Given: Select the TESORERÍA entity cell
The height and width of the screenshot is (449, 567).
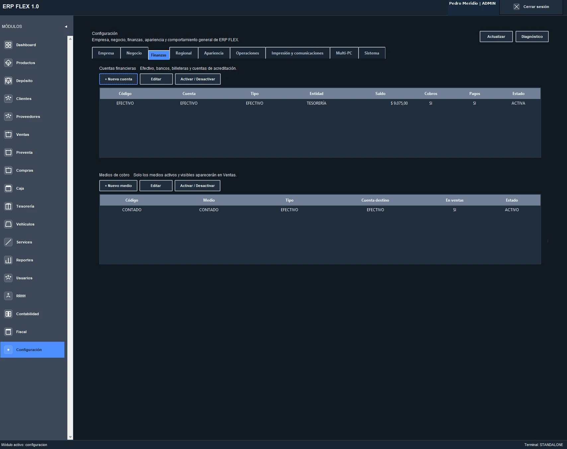Looking at the screenshot, I should tap(316, 103).
